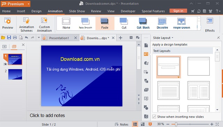
Task: Choose the Title and Text layout
Action: [x=169, y=90]
